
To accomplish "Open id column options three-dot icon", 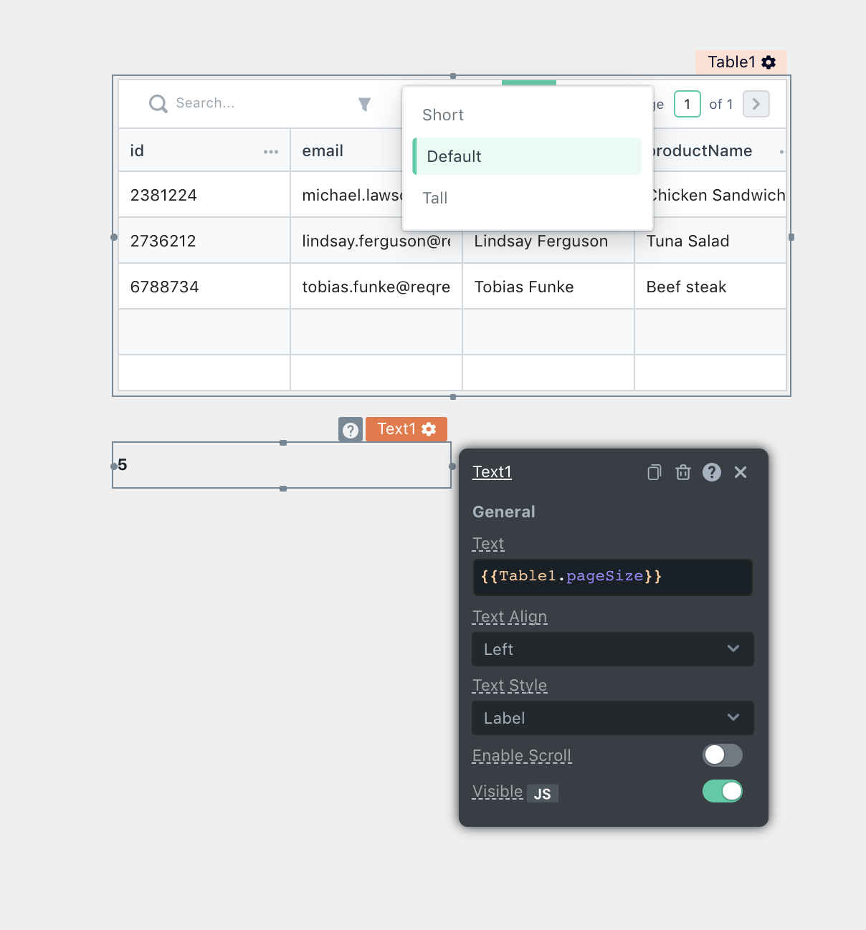I will tap(271, 151).
